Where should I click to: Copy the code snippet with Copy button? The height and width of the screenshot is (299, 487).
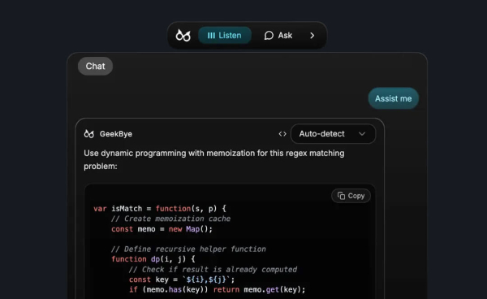[351, 196]
